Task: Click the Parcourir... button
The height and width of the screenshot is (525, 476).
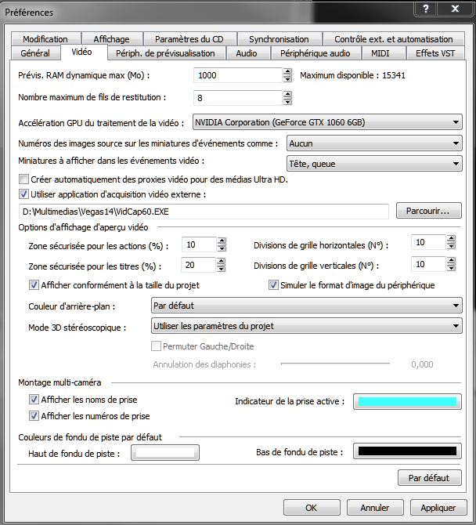Action: pyautogui.click(x=428, y=211)
